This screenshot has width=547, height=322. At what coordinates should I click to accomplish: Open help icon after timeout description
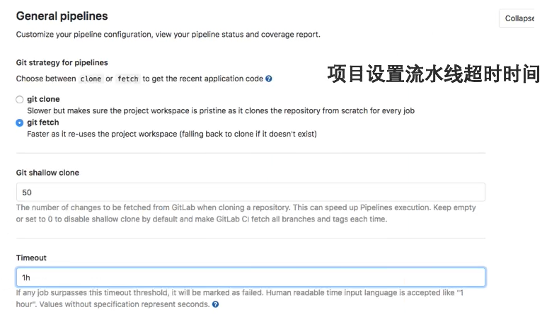[216, 304]
